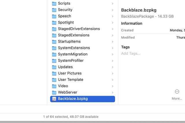
Task: Click the Updates folder icon
Action: click(54, 67)
